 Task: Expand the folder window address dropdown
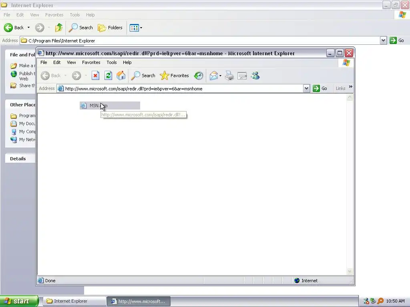(383, 40)
